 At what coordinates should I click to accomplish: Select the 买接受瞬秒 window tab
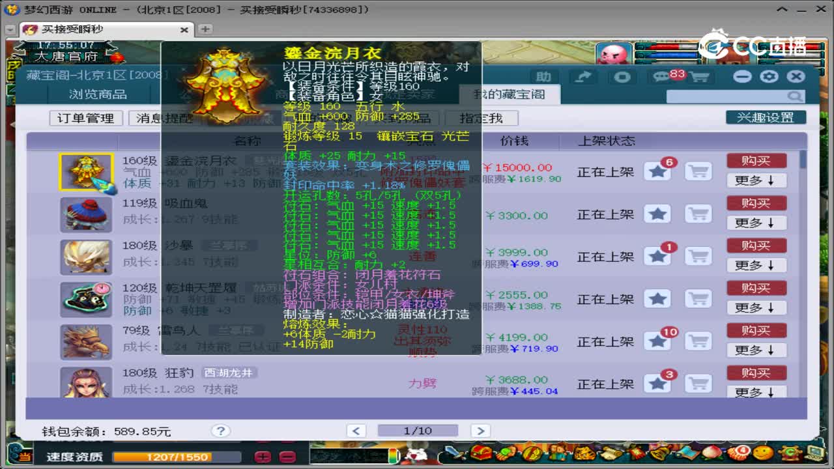[x=108, y=30]
